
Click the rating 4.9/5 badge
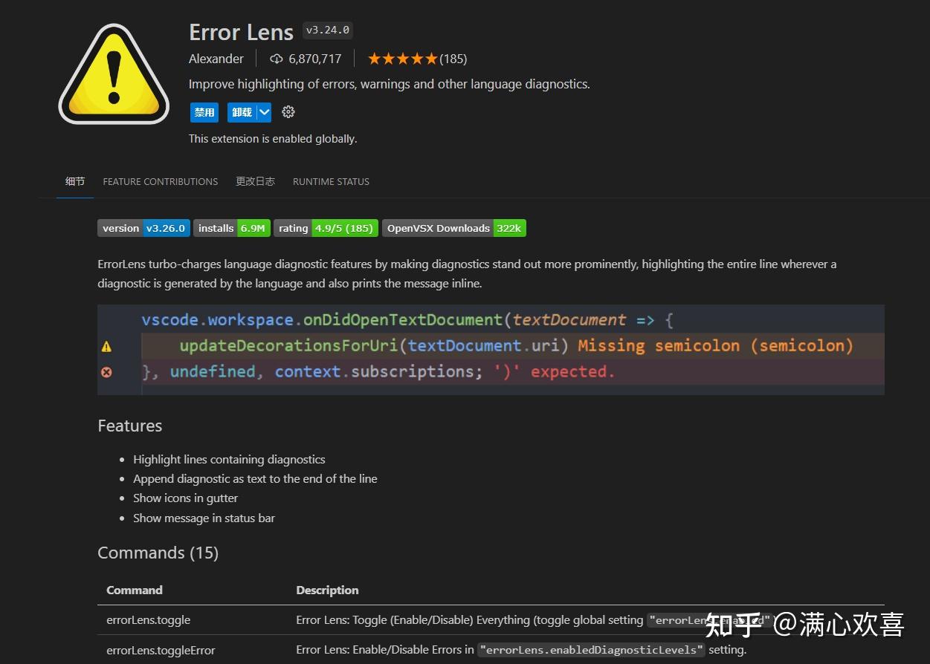[x=326, y=228]
